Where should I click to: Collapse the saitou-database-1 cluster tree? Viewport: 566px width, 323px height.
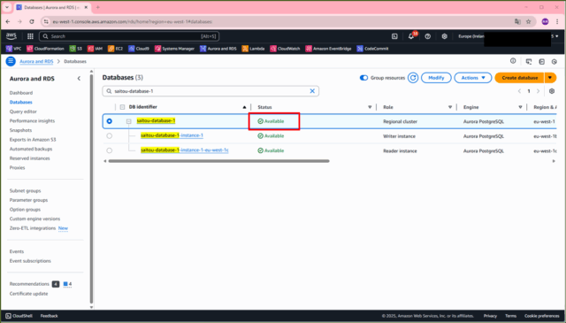pyautogui.click(x=128, y=121)
